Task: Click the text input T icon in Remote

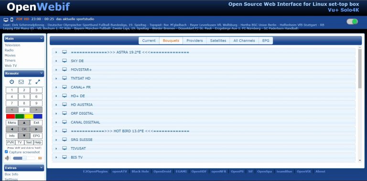Action: [x=30, y=82]
